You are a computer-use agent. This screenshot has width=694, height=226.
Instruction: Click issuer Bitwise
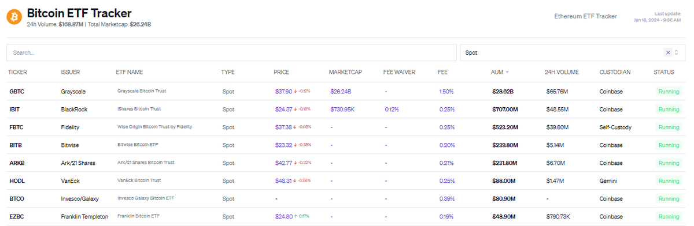(70, 145)
